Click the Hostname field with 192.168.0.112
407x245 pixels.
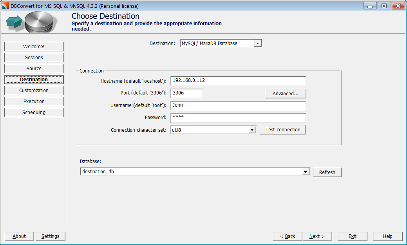click(x=238, y=80)
